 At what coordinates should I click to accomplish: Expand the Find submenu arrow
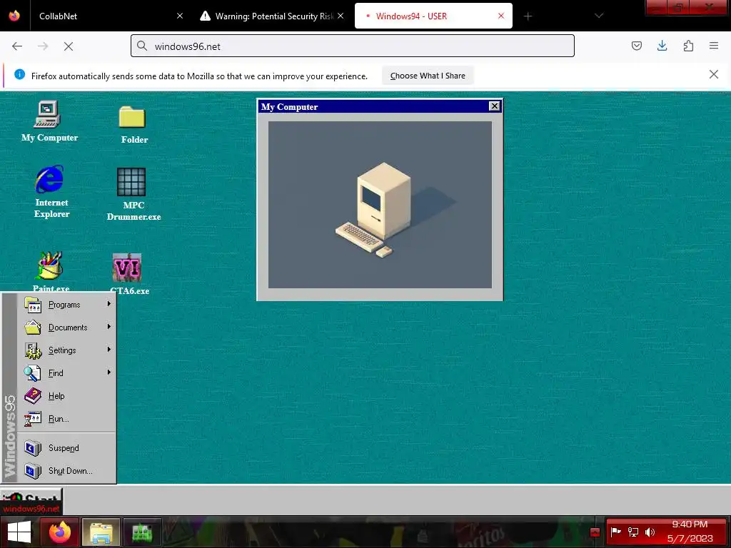[109, 372]
